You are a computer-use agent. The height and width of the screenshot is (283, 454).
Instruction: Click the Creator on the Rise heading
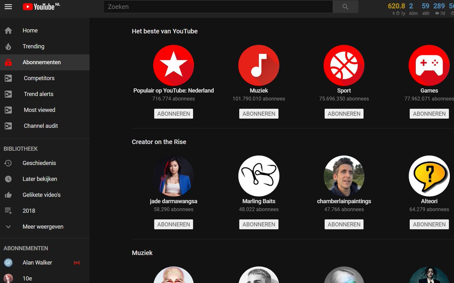[x=159, y=142]
